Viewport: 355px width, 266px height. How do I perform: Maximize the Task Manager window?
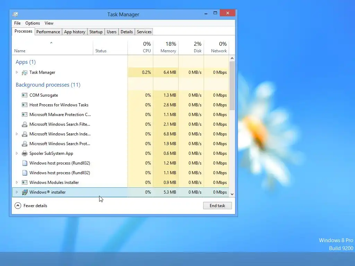click(x=215, y=13)
